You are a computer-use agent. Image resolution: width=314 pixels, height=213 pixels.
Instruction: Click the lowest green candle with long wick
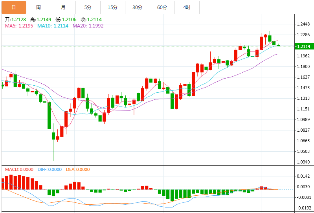pos(53,142)
